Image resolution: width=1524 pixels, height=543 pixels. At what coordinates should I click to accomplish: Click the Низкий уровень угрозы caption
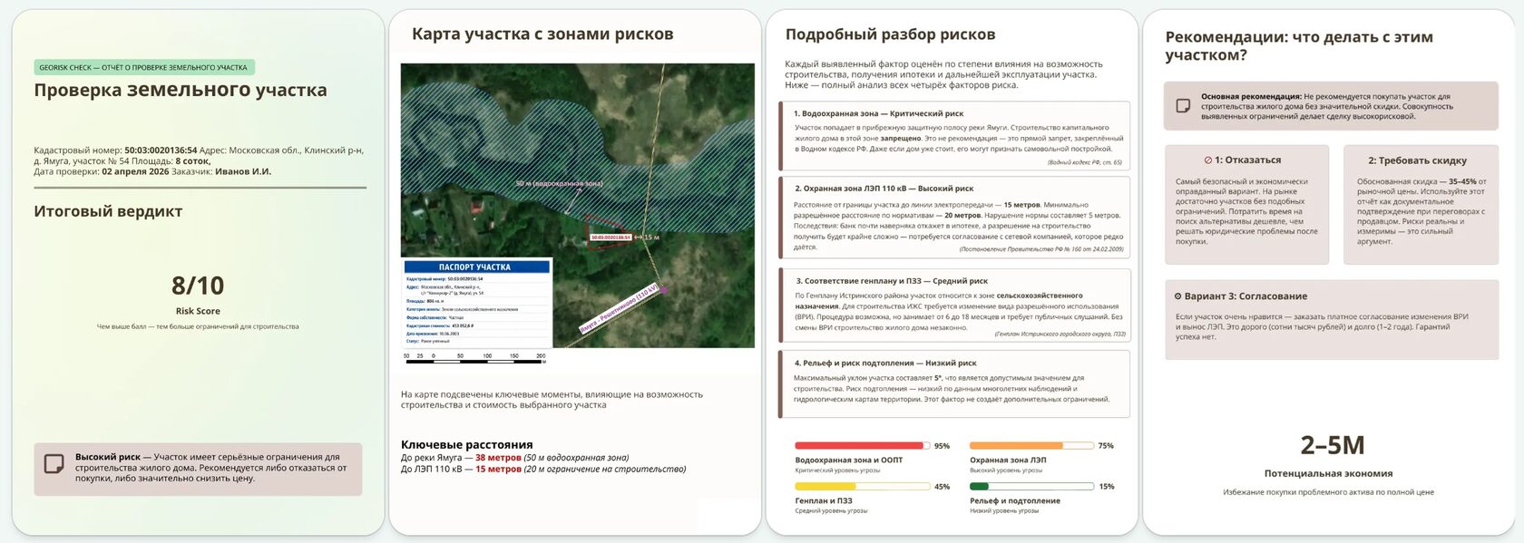point(1004,510)
